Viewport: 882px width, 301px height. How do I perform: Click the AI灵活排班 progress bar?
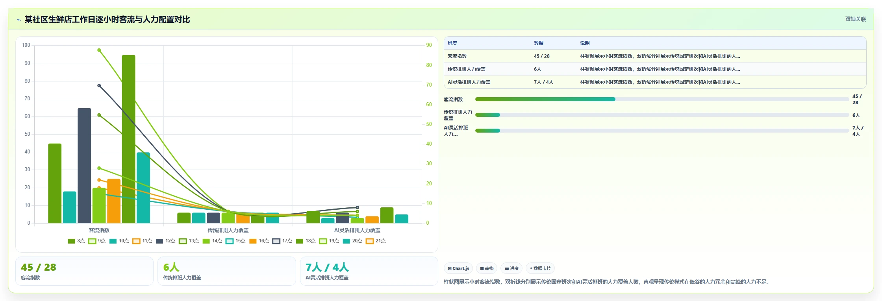click(662, 131)
